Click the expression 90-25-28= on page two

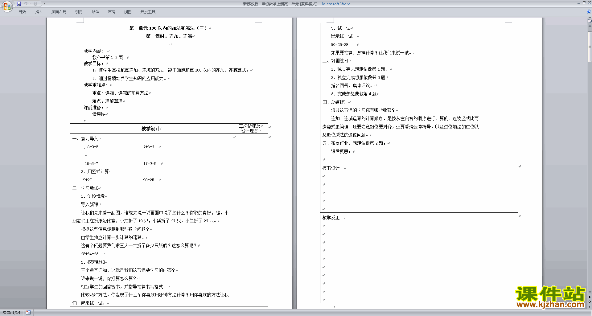pos(341,44)
